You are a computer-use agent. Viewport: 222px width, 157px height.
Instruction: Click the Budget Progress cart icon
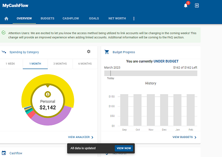click(x=107, y=52)
